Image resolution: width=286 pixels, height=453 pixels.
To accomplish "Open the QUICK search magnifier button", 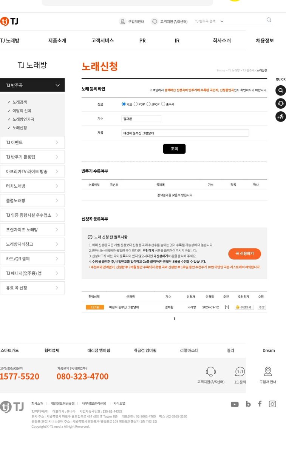I will 281,91.
